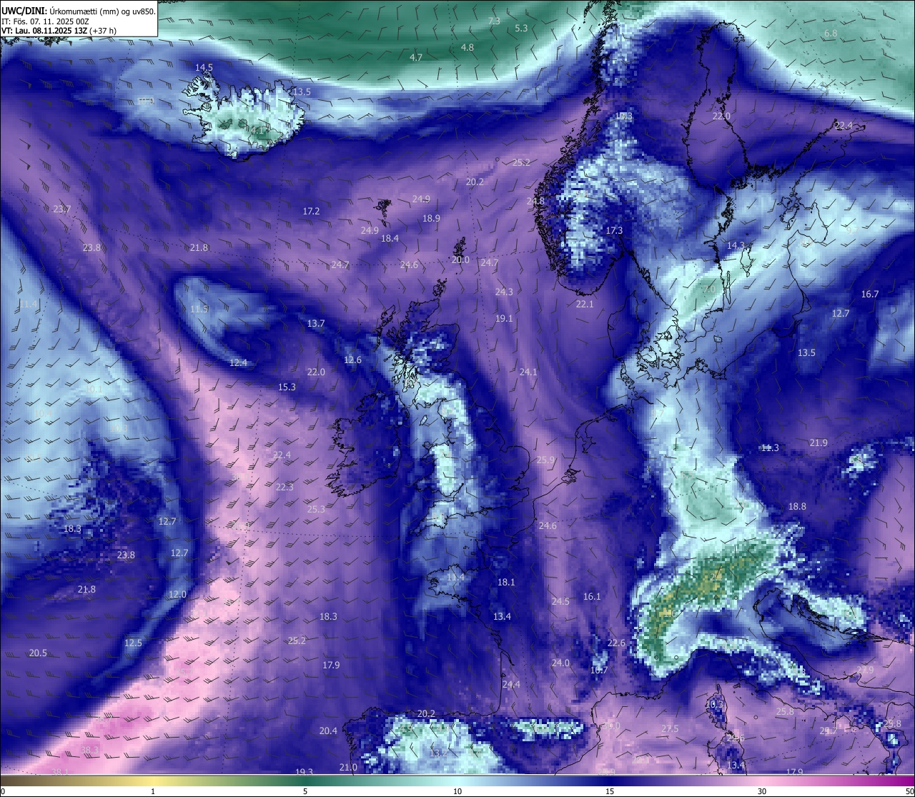
Task: Click the 4.8 value on the map
Action: tap(467, 47)
